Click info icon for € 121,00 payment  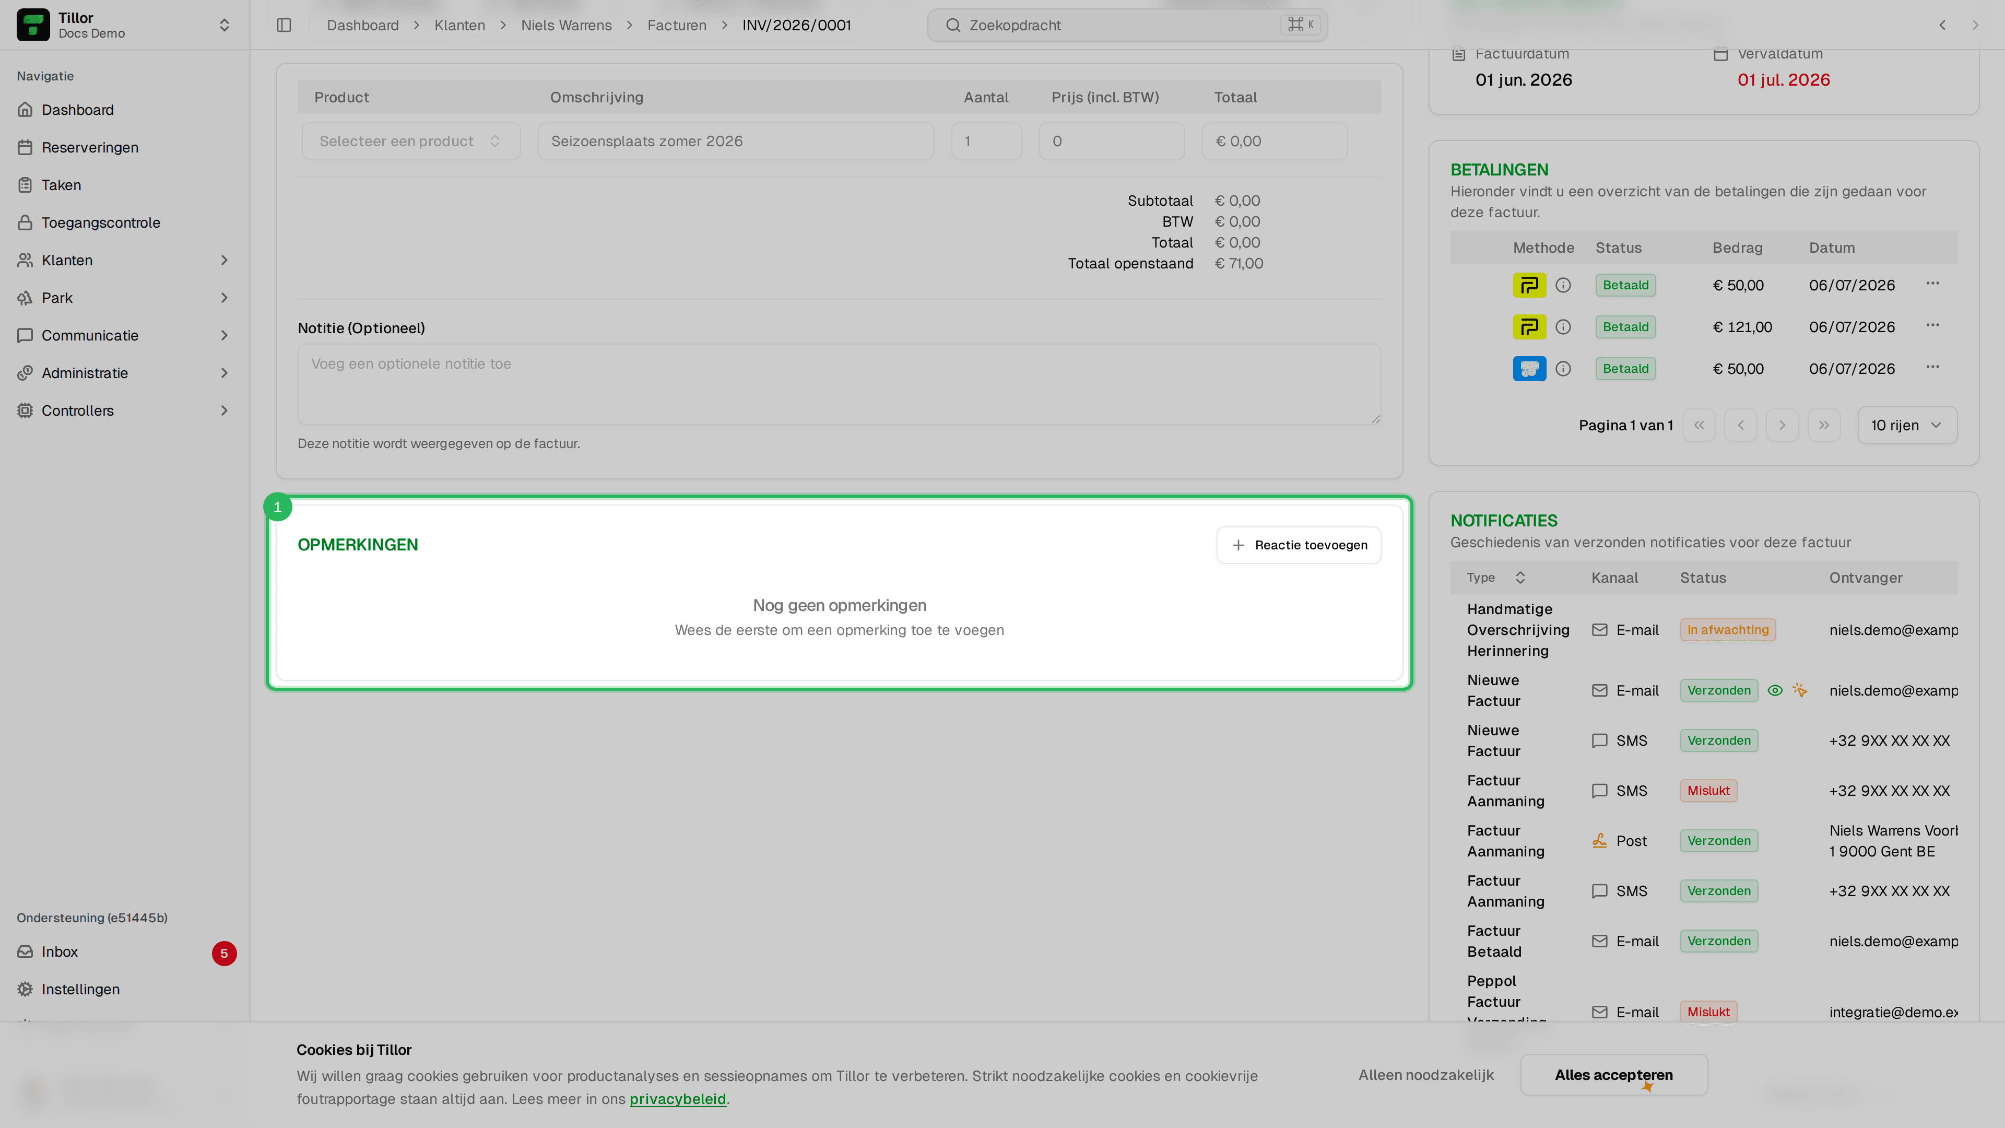coord(1563,327)
